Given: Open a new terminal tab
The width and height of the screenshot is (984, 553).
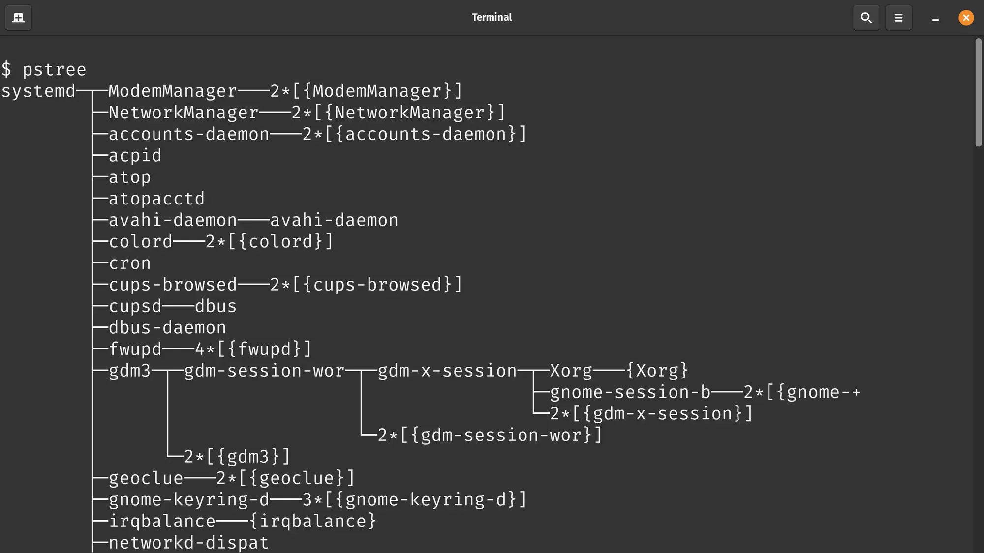Looking at the screenshot, I should tap(18, 18).
